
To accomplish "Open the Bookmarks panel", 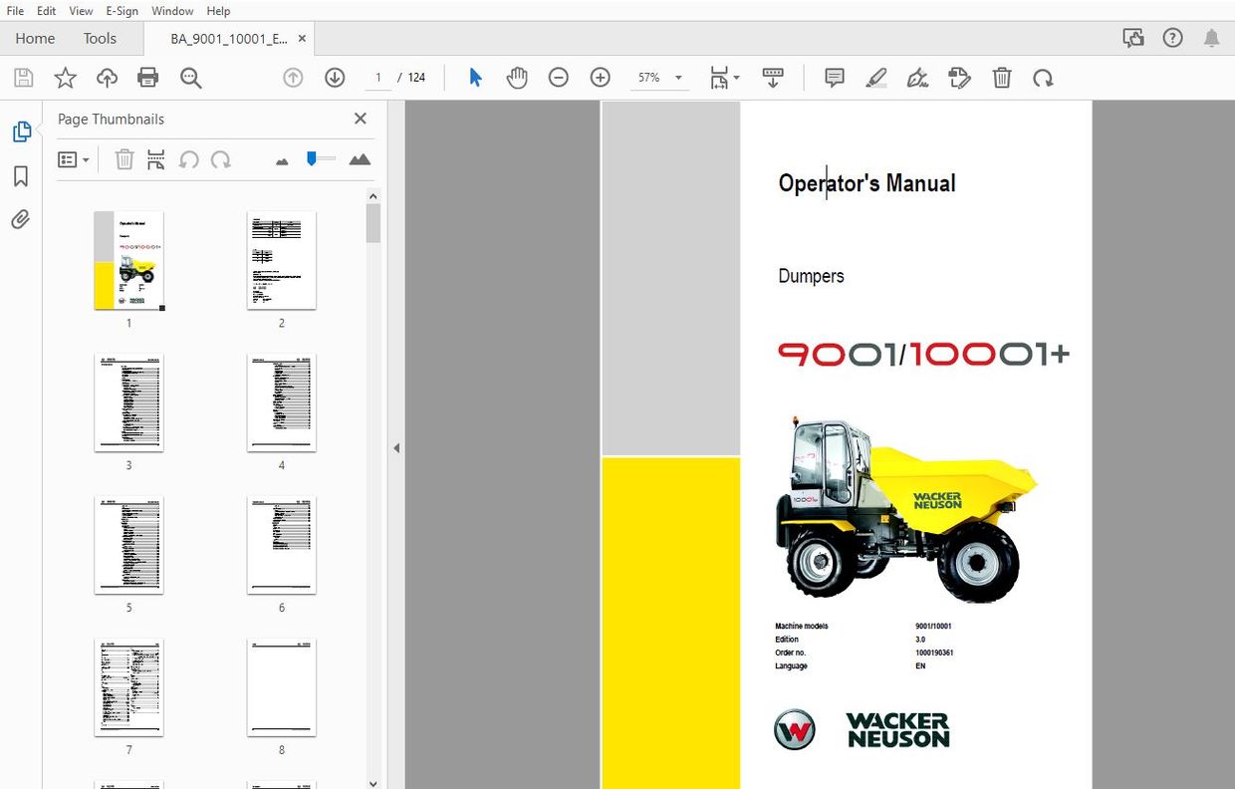I will [x=21, y=175].
